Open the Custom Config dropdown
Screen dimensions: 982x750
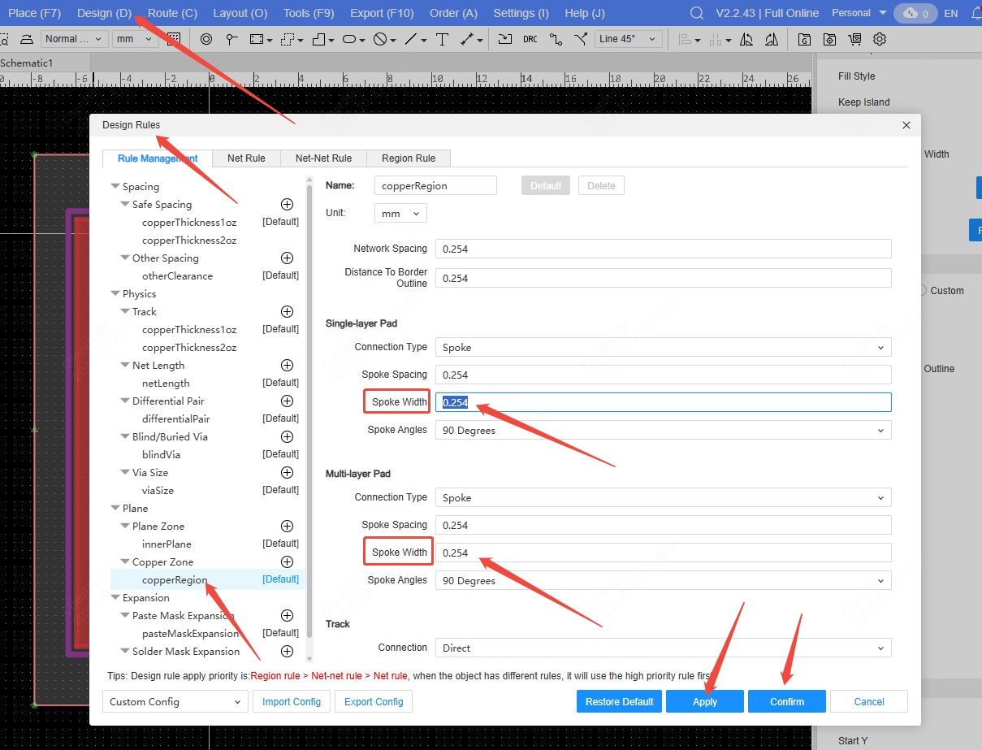point(175,702)
